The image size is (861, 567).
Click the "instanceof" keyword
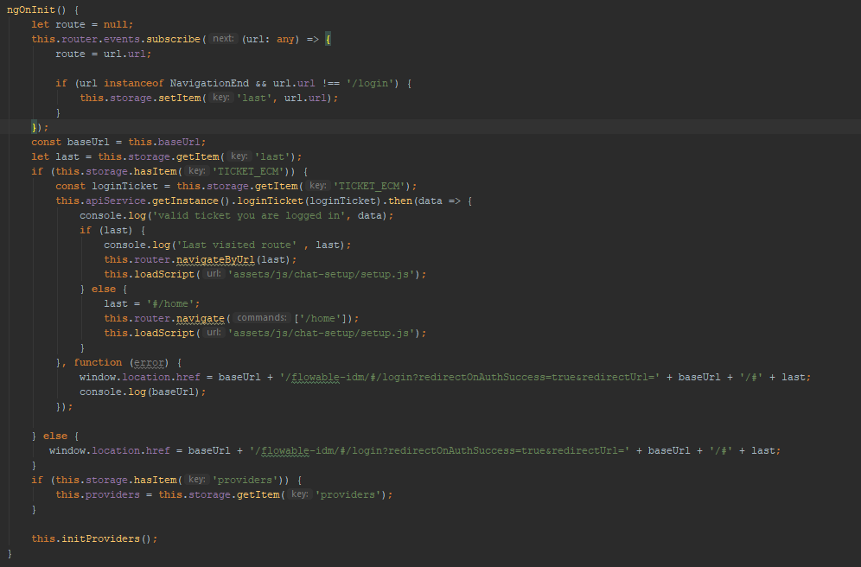133,84
